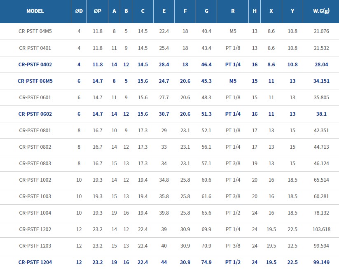The height and width of the screenshot is (269, 339).
Task: Open the CR-PSTF 0602 model link
Action: (x=35, y=114)
